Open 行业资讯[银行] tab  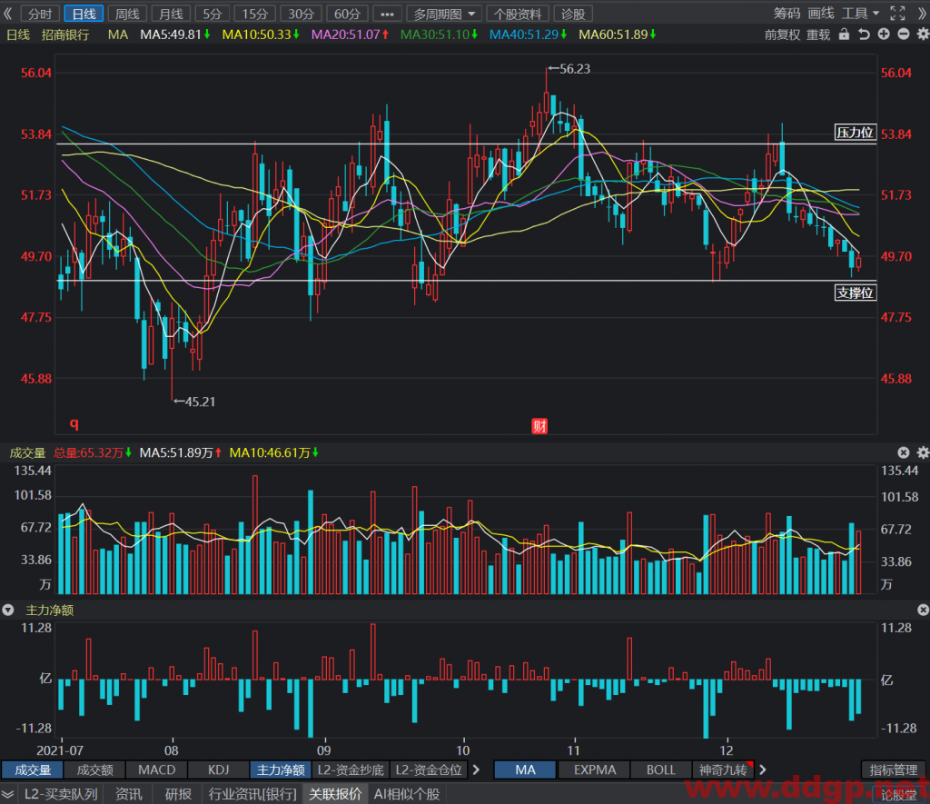(252, 794)
